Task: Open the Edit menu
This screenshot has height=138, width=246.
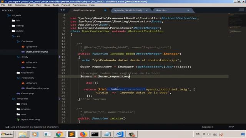Action: tap(10, 5)
